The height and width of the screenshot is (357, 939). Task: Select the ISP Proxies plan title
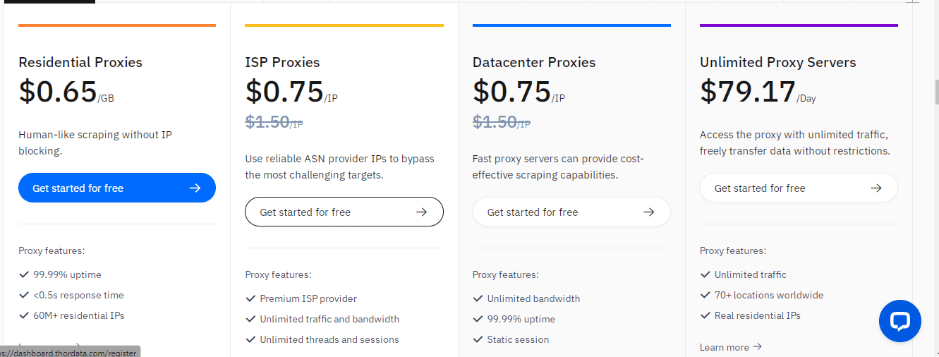pyautogui.click(x=282, y=62)
